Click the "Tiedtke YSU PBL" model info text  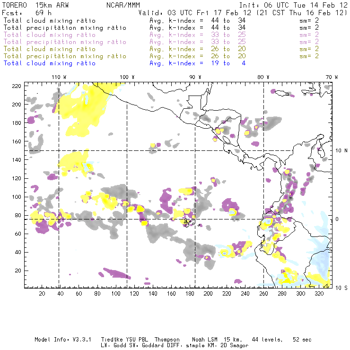pyautogui.click(x=124, y=340)
